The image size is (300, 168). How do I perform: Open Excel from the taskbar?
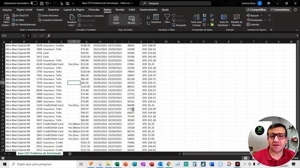[x=117, y=164]
